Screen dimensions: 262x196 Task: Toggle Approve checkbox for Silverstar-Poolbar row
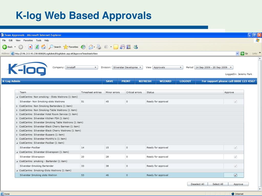tap(236, 148)
